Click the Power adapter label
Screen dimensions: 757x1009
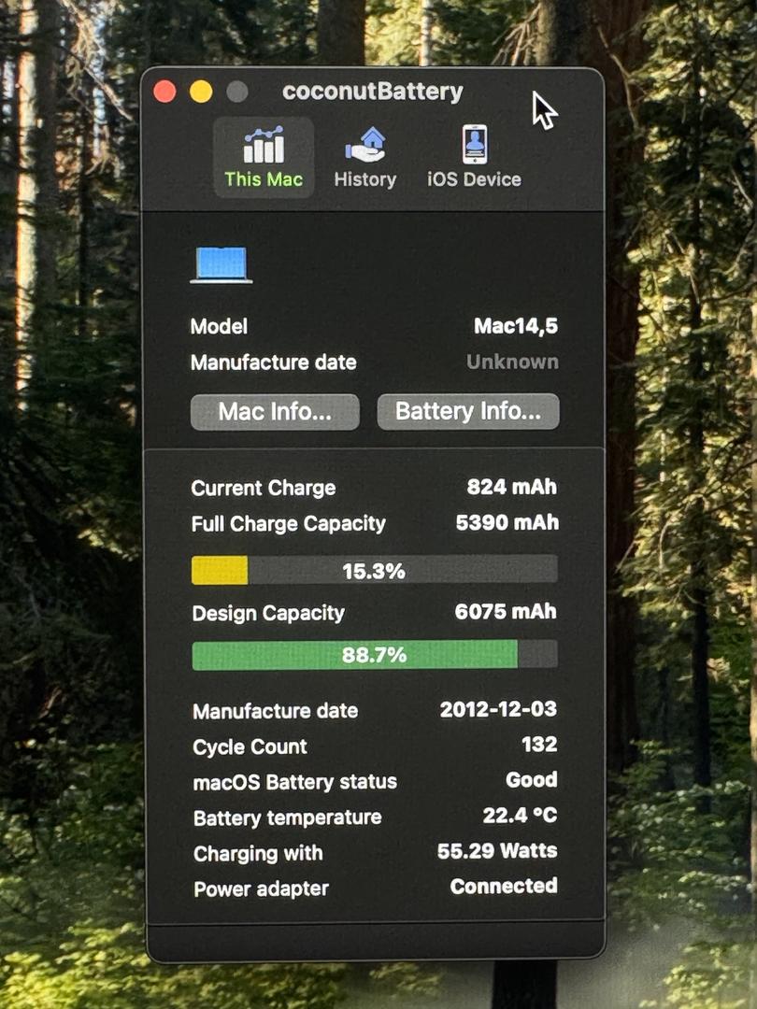pyautogui.click(x=262, y=888)
